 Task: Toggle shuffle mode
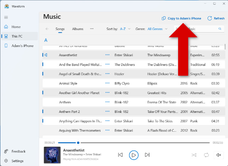[x=194, y=155]
